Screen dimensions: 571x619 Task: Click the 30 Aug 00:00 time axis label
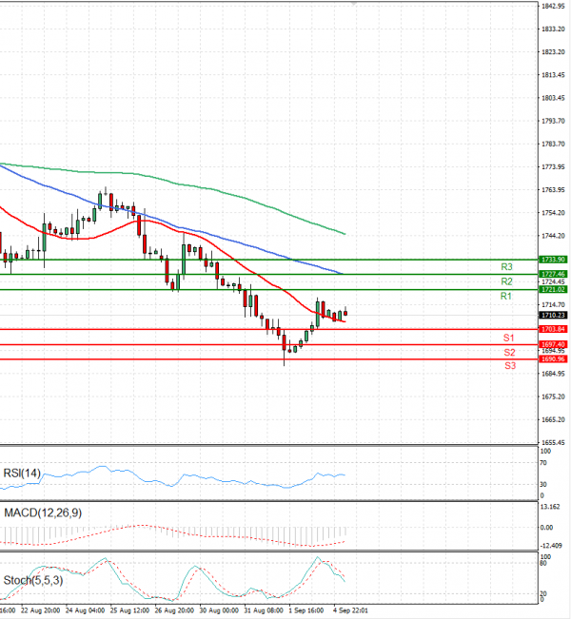coord(218,609)
